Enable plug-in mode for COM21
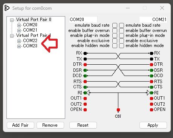The image size is (173, 138). click(121, 35)
